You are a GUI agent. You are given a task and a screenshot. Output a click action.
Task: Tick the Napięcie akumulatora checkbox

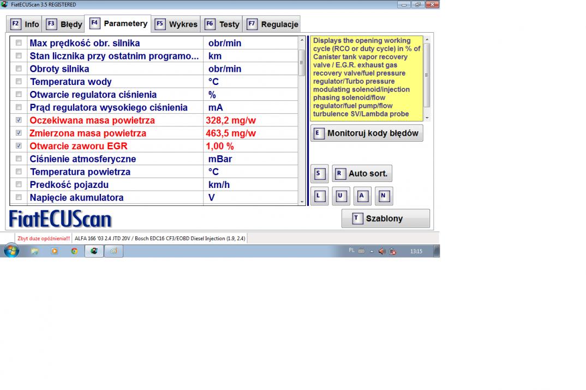tap(19, 197)
